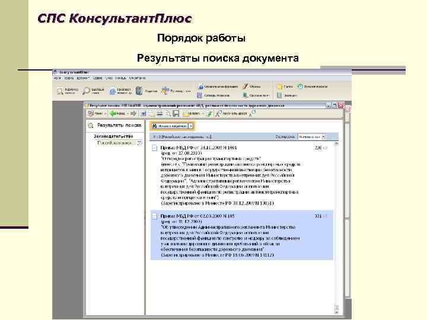Click the document icon of Приказ N 1001
The image size is (427, 320).
pos(154,148)
